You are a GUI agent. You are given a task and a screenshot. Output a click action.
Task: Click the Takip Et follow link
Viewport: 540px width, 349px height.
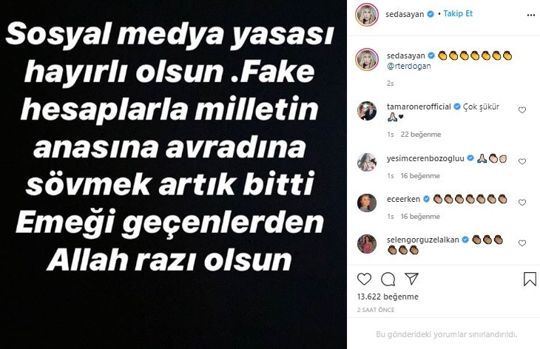[458, 14]
